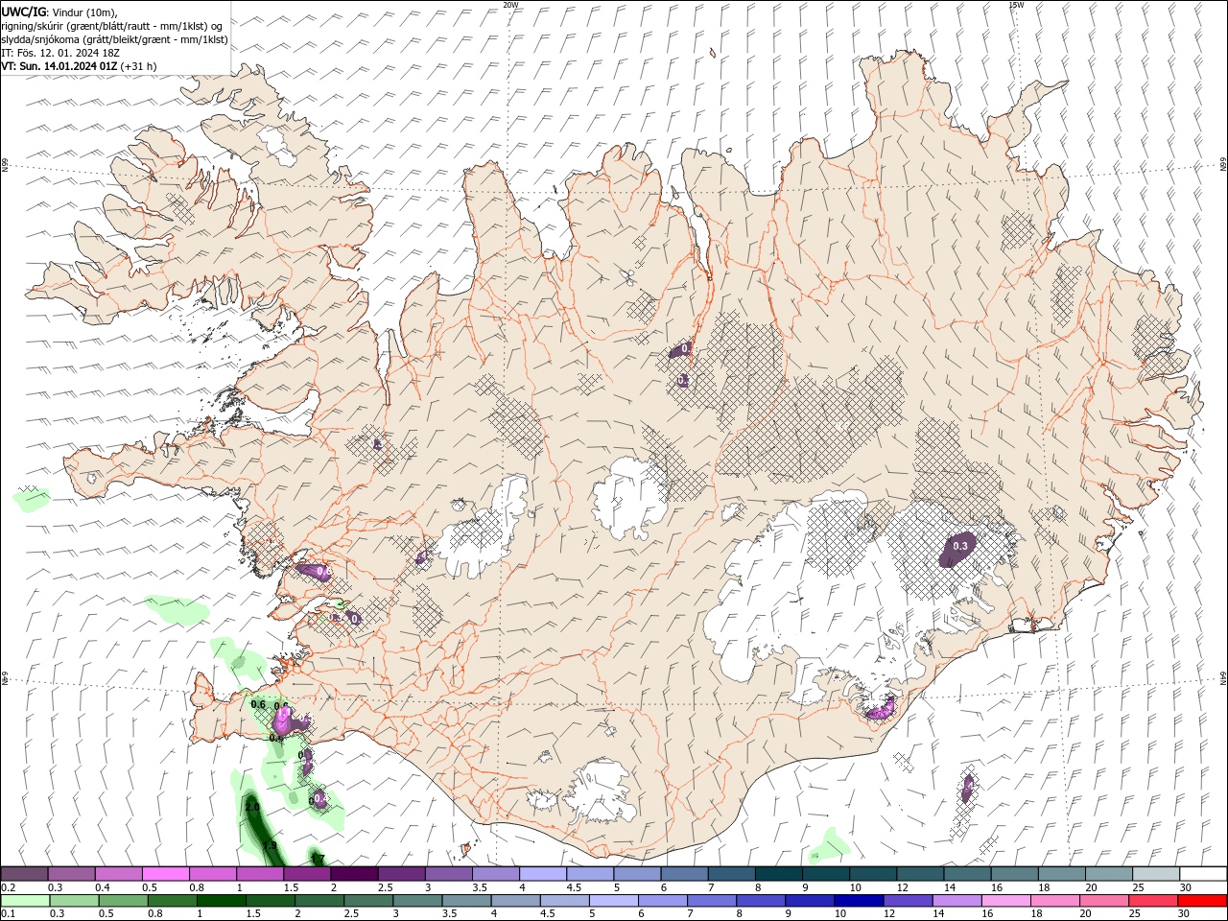The width and height of the screenshot is (1228, 921).
Task: Click the '2.0' value on the dark green rain band
Action: pos(252,808)
